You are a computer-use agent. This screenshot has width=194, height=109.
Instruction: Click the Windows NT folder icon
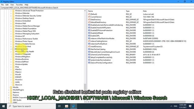13,36
